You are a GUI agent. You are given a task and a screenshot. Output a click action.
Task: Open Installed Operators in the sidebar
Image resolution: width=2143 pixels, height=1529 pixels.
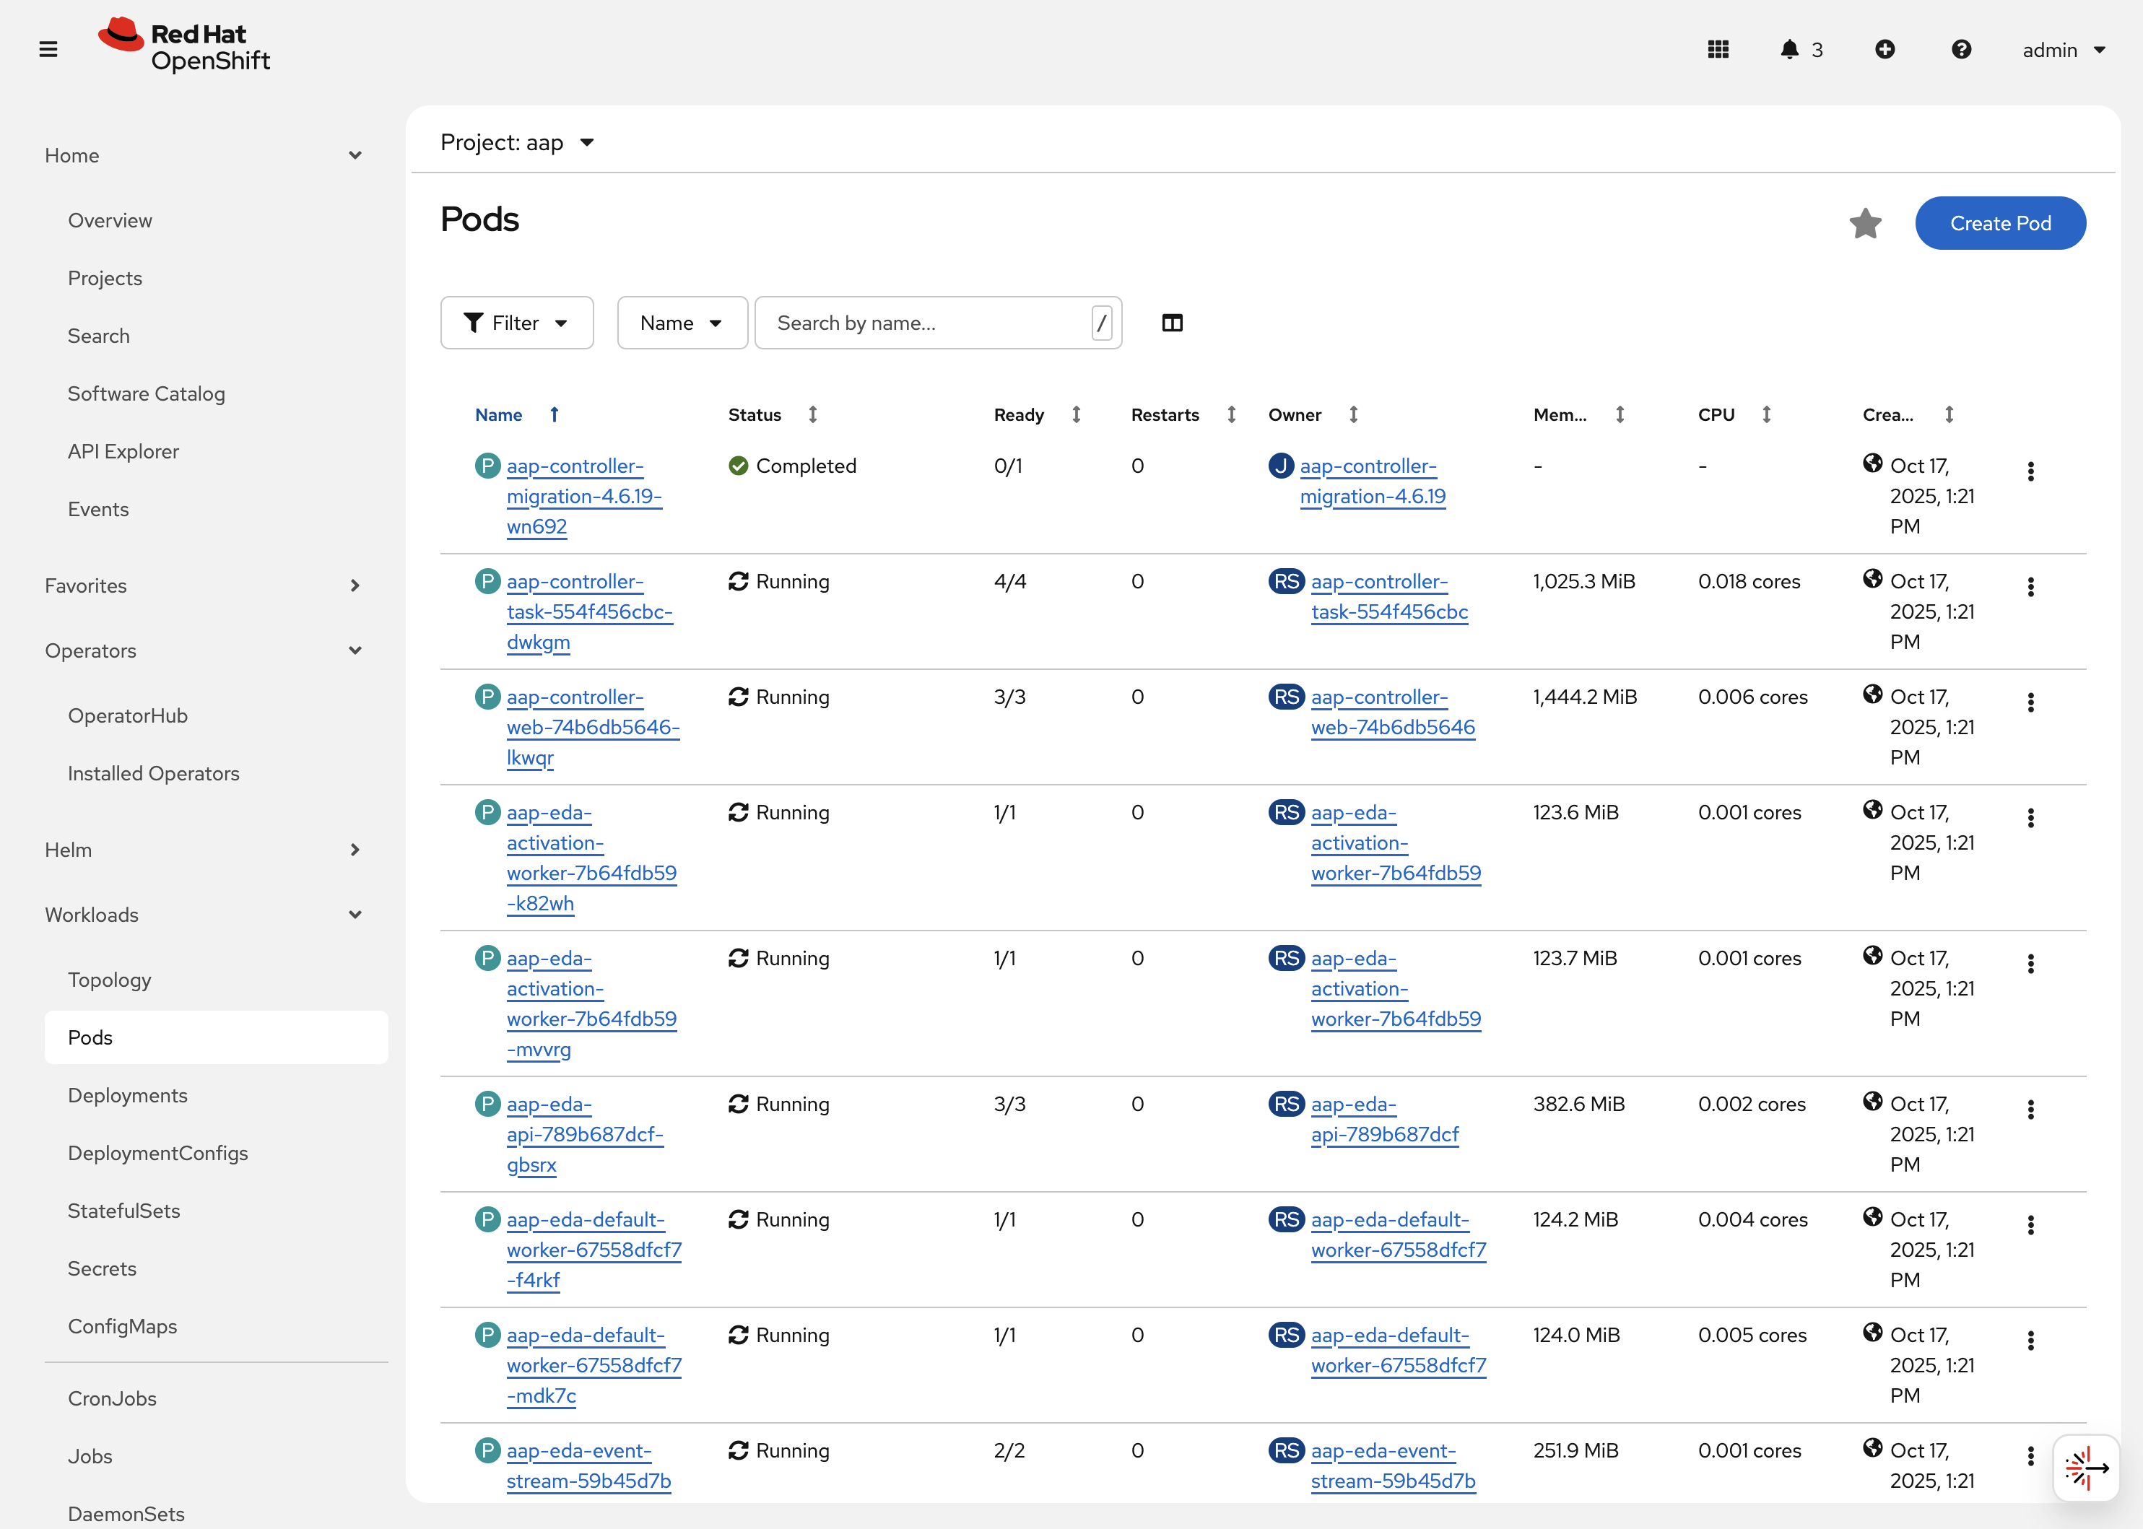pyautogui.click(x=154, y=773)
